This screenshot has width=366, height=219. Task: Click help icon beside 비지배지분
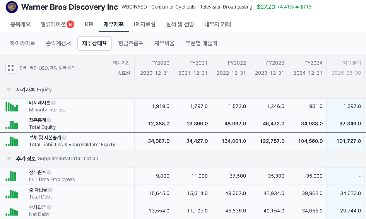[x=53, y=103]
